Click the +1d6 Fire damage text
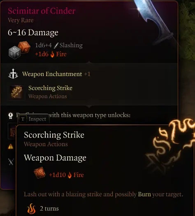This screenshot has height=216, width=195. tap(51, 54)
